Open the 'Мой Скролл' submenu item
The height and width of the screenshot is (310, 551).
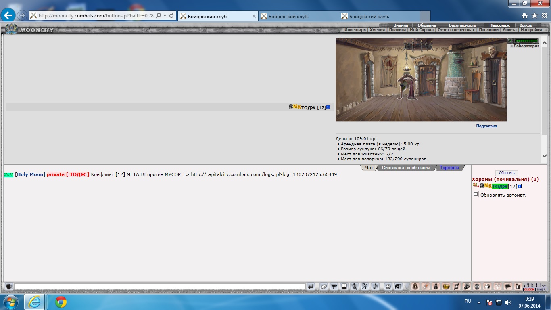point(422,30)
